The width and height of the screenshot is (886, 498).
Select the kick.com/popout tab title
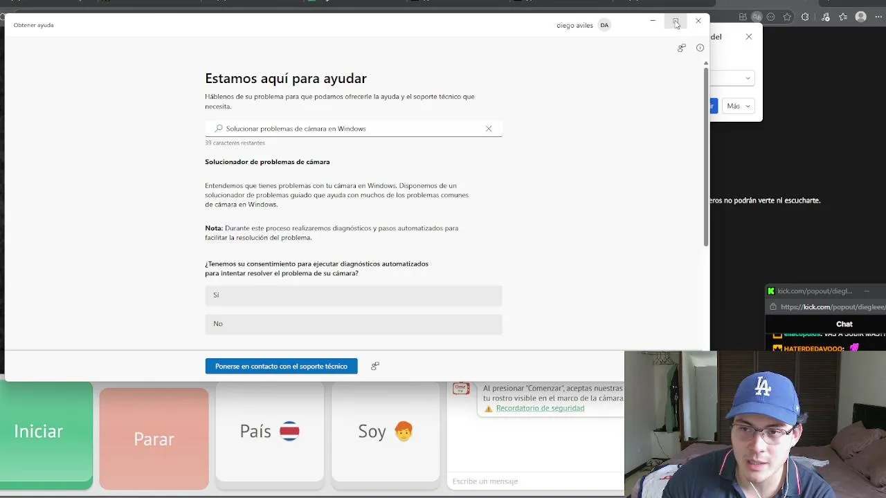(x=815, y=291)
